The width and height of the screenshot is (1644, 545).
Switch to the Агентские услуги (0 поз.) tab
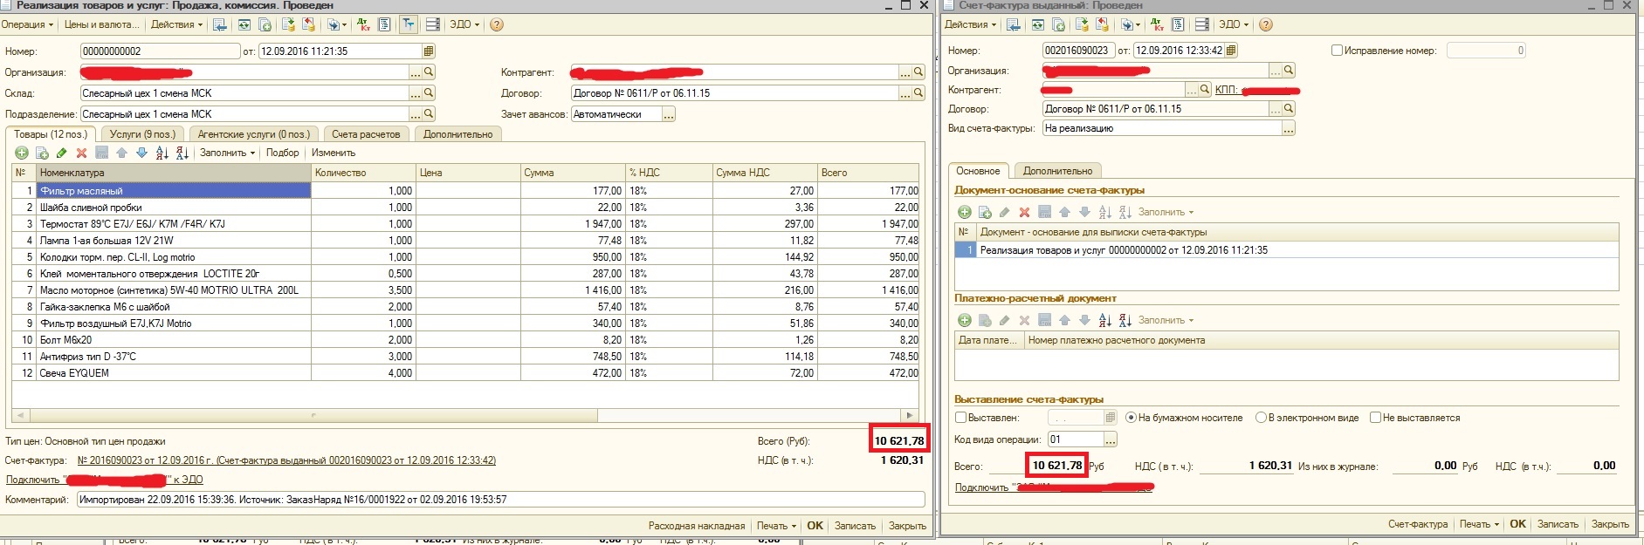click(x=253, y=134)
